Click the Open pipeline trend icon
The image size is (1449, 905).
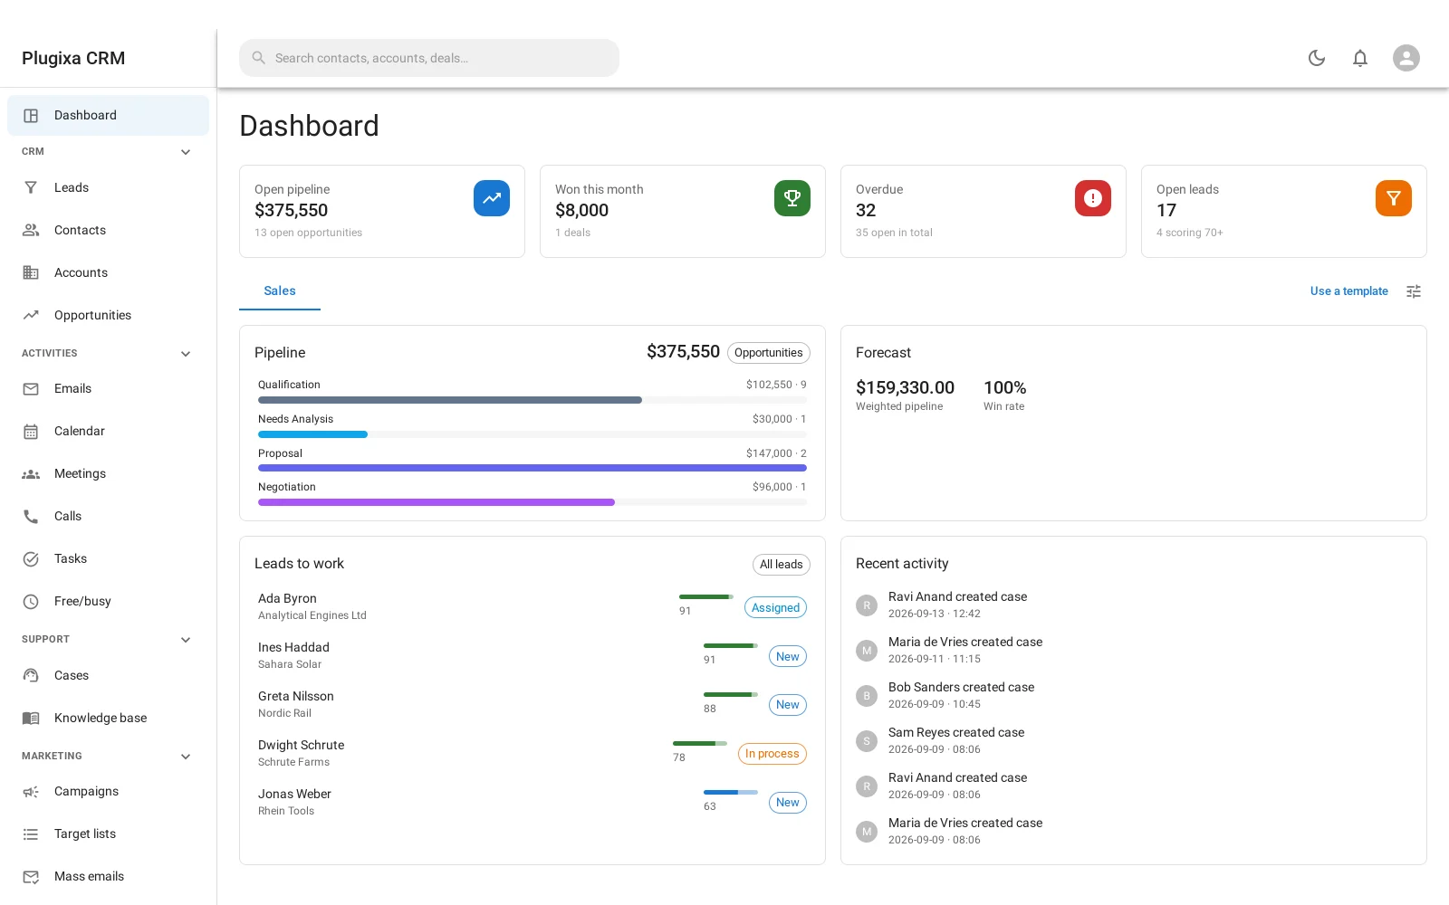[492, 198]
